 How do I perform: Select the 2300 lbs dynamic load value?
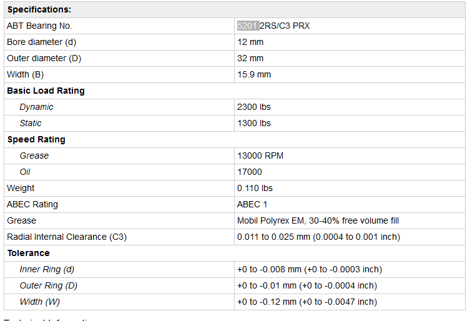(254, 107)
